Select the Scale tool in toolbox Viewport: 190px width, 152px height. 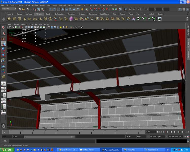tap(3, 55)
